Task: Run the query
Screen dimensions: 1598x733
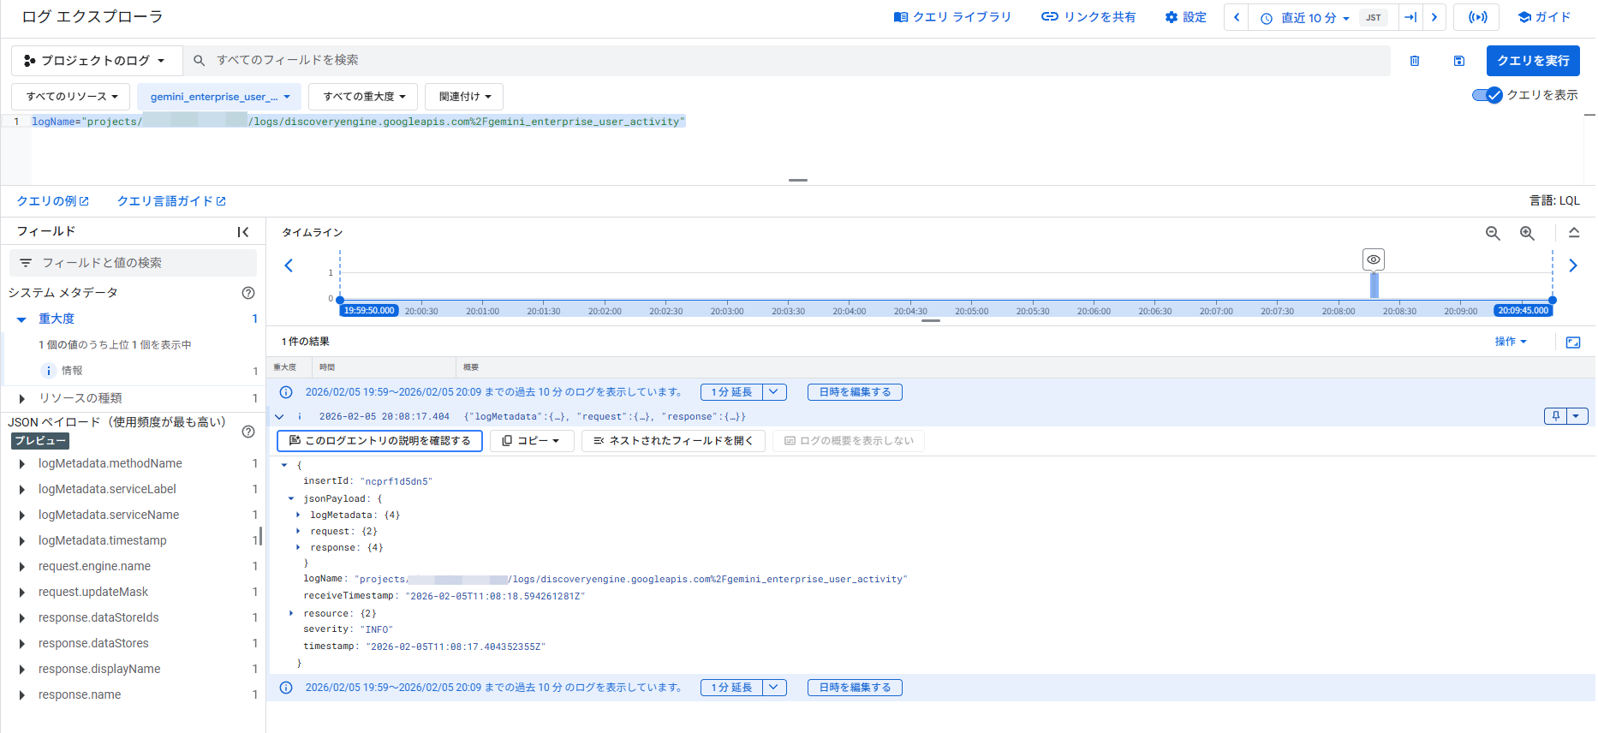Action: pos(1533,61)
